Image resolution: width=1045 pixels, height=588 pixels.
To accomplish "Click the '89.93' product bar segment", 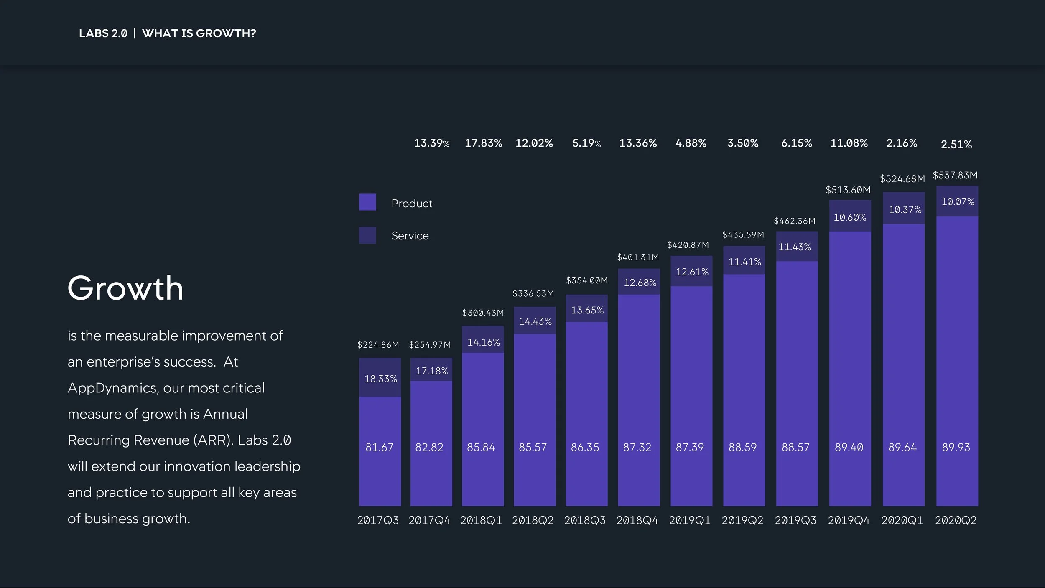I will [957, 361].
